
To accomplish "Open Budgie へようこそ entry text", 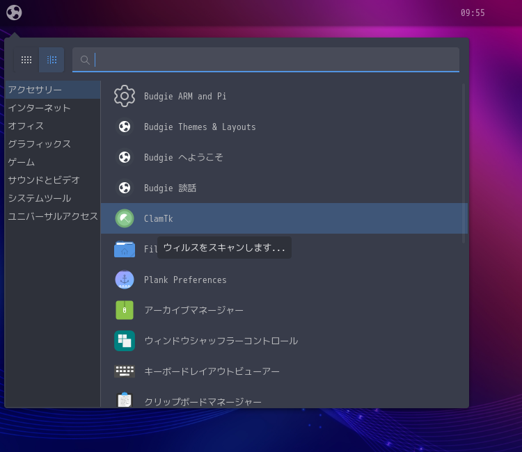I will 184,157.
